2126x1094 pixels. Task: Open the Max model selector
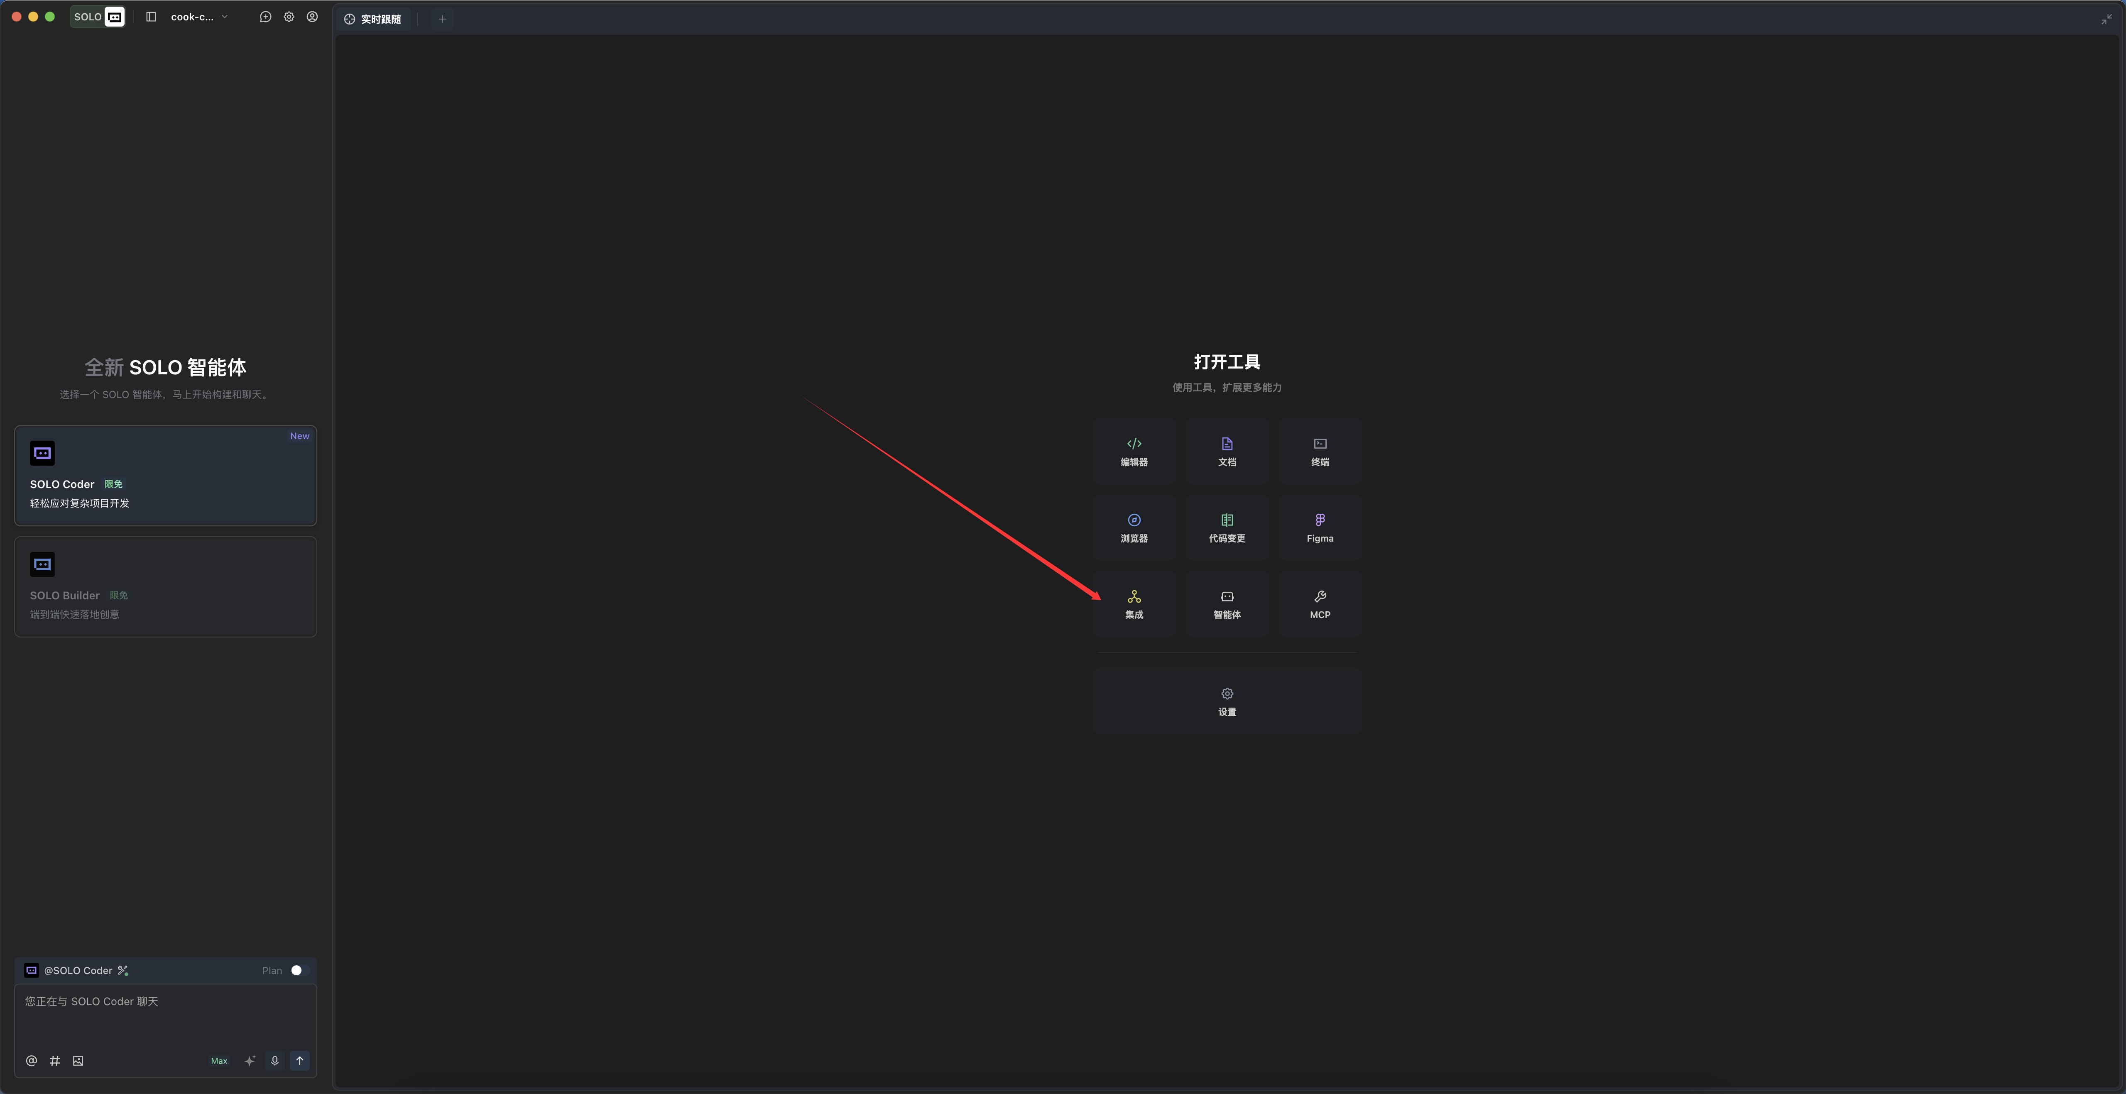coord(219,1061)
